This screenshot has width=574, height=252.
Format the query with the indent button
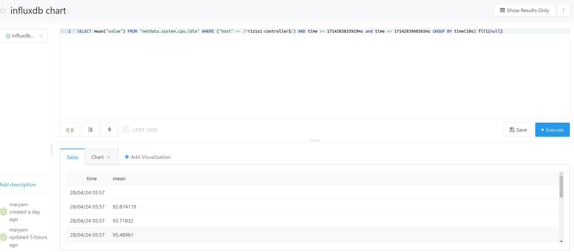click(x=90, y=130)
